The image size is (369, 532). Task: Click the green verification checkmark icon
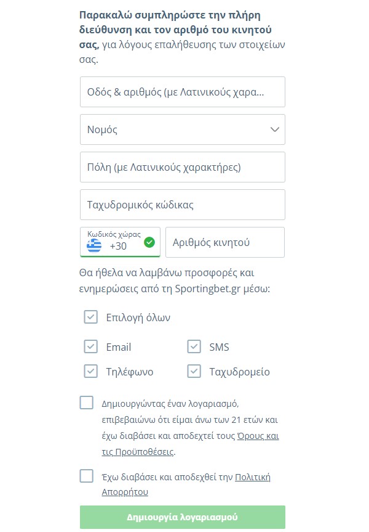pos(149,242)
